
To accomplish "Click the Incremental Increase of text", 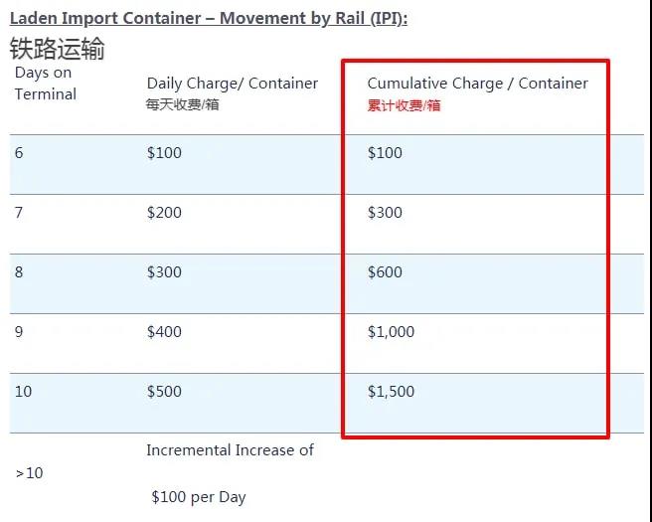I will coord(230,450).
